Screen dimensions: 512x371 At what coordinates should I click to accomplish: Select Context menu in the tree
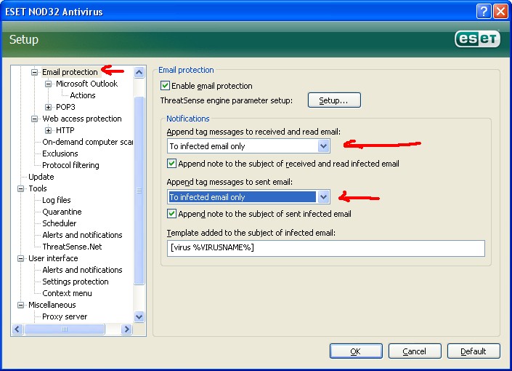click(x=67, y=293)
